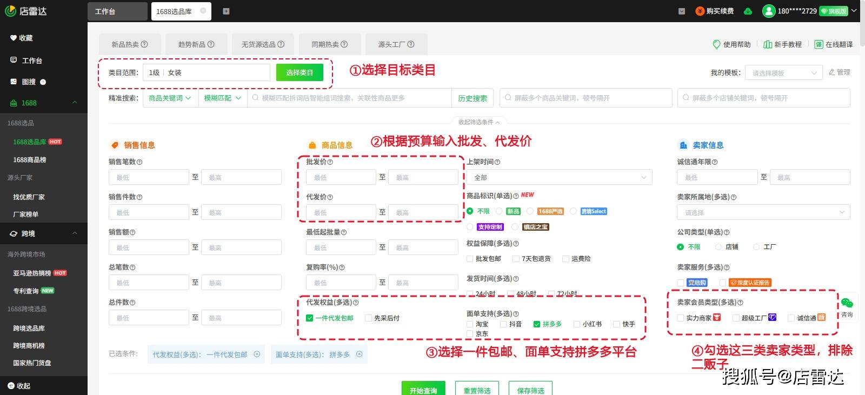Check the 超级工厂 checkbox
Screen dimensions: 865x395
point(736,318)
